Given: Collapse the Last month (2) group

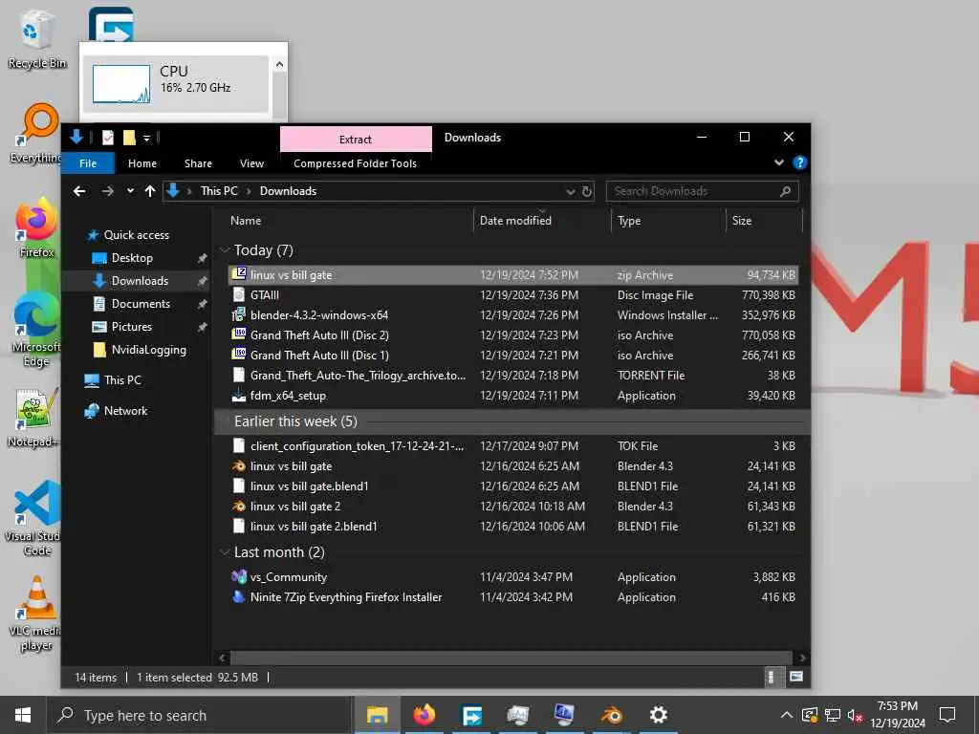Looking at the screenshot, I should pos(225,552).
